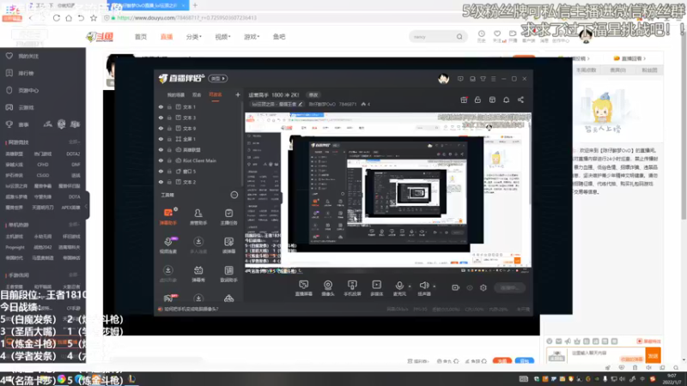Viewport: 687px width, 386px height.
Task: Select the Riot Client Main source row
Action: (x=198, y=160)
